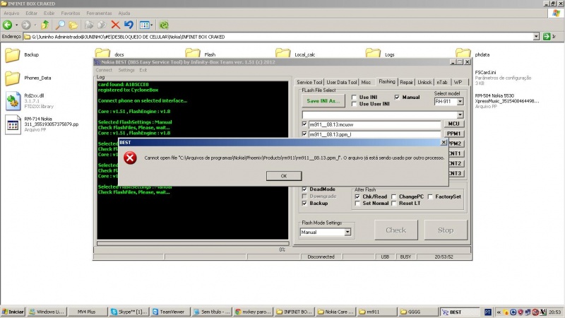
Task: Click the flashing progress bar at 0%
Action: click(x=282, y=249)
